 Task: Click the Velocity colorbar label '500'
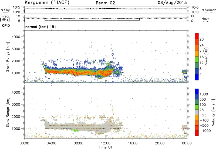pos(203,99)
